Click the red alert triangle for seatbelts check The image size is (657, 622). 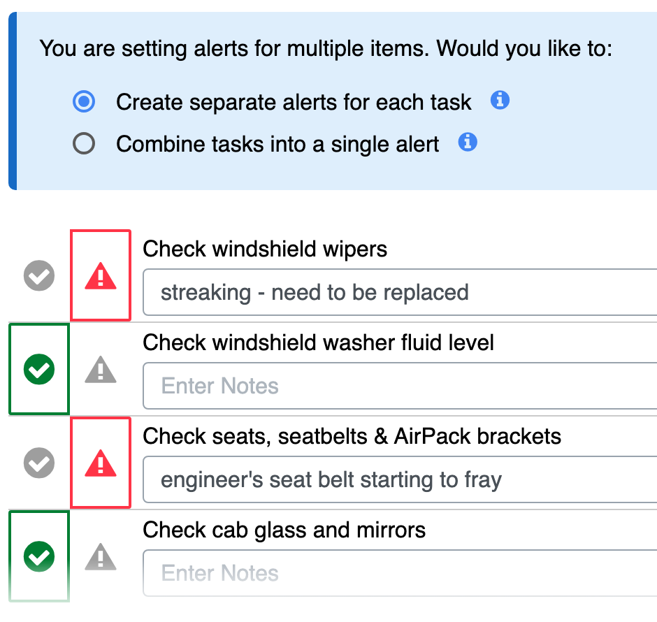point(101,463)
